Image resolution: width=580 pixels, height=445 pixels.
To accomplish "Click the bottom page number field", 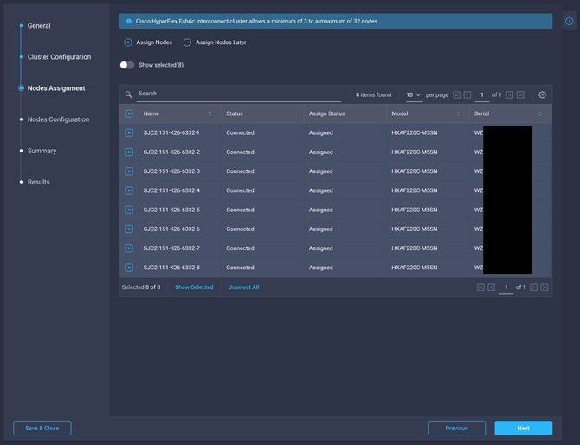I will (x=506, y=287).
